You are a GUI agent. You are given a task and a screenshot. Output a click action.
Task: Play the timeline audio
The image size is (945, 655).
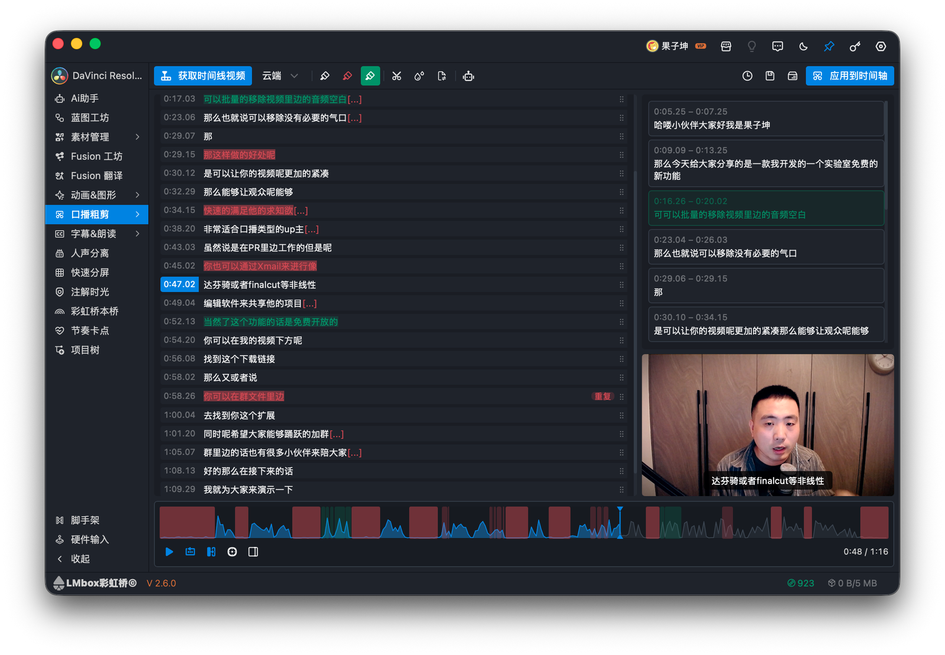[169, 552]
